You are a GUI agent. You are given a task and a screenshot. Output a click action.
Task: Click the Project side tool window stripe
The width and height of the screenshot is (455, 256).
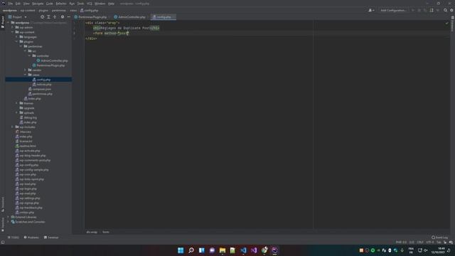click(x=3, y=22)
